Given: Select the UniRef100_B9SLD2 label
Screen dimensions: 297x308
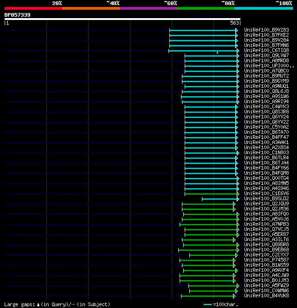Looking at the screenshot, I should [266, 198].
